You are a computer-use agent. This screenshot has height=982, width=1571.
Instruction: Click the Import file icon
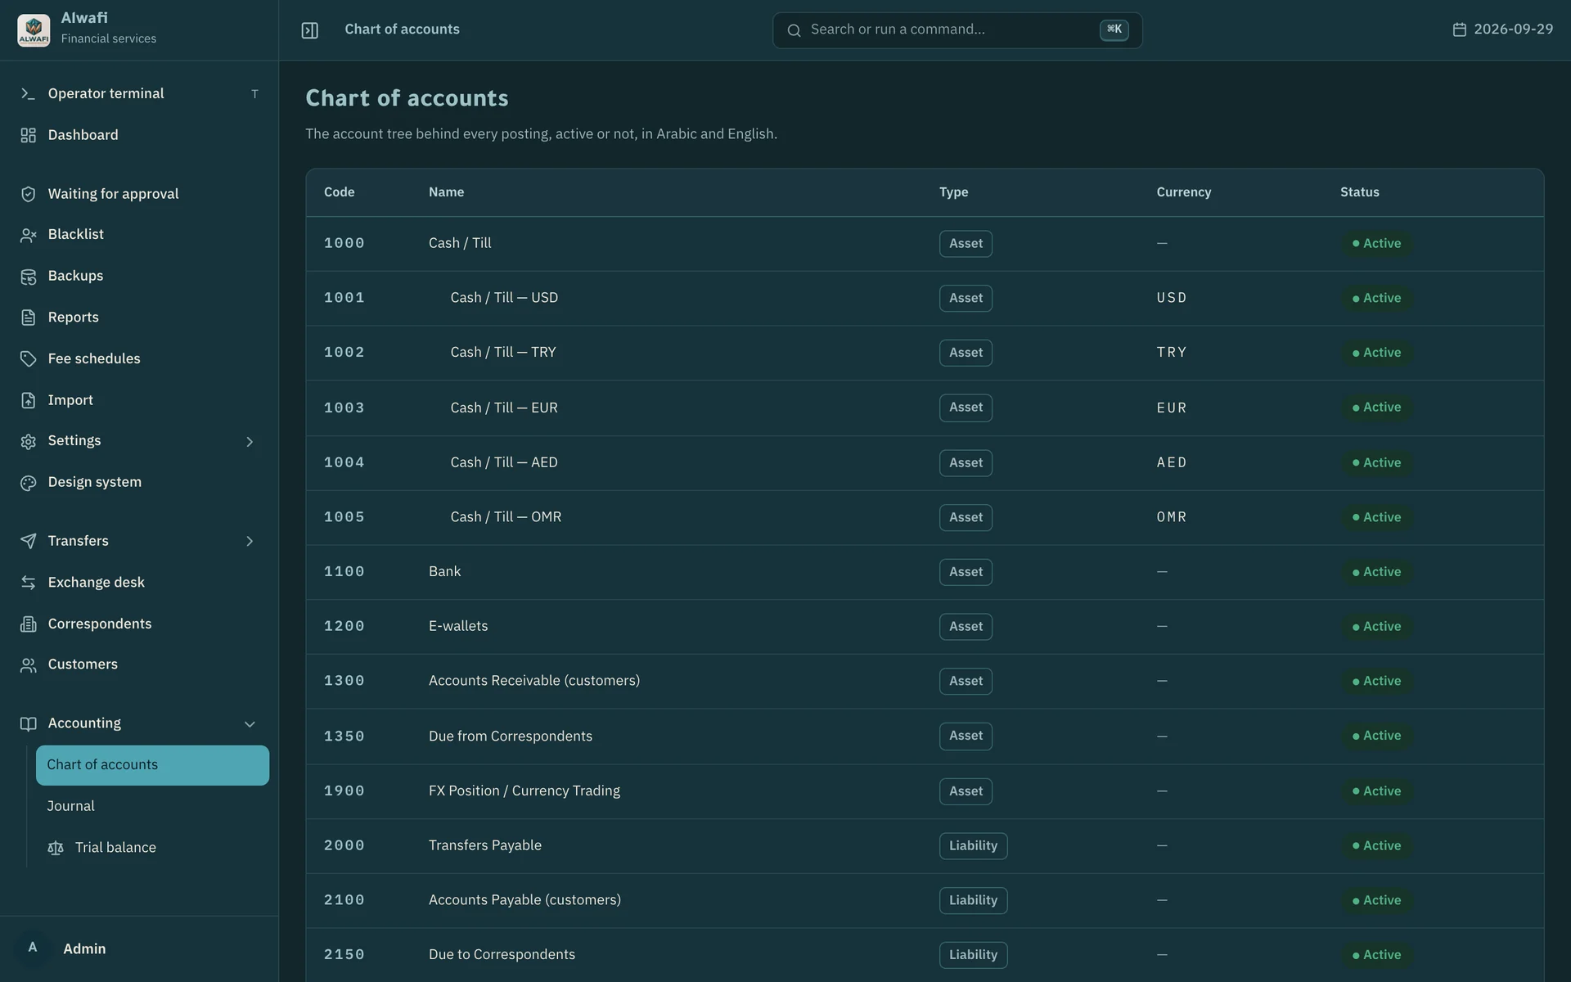coord(29,400)
